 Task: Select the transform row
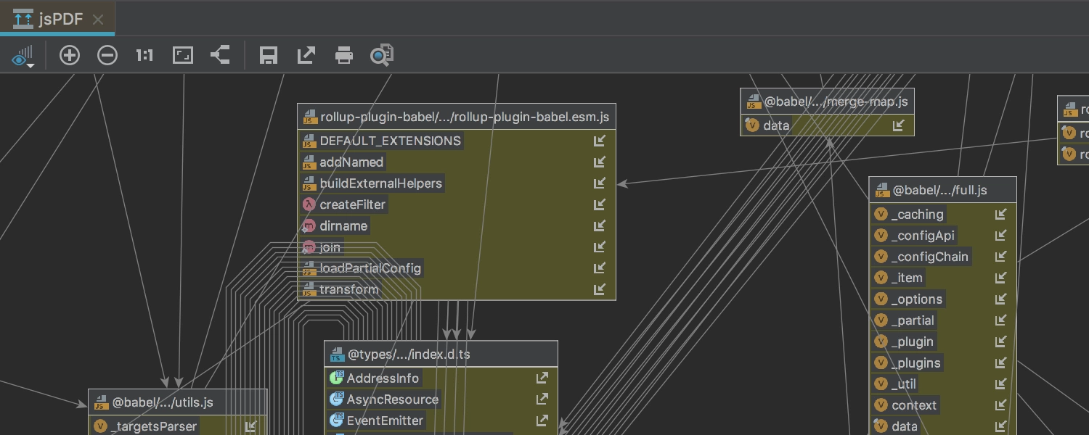coord(457,289)
